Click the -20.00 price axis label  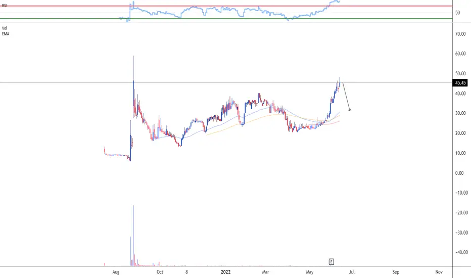[x=461, y=212]
